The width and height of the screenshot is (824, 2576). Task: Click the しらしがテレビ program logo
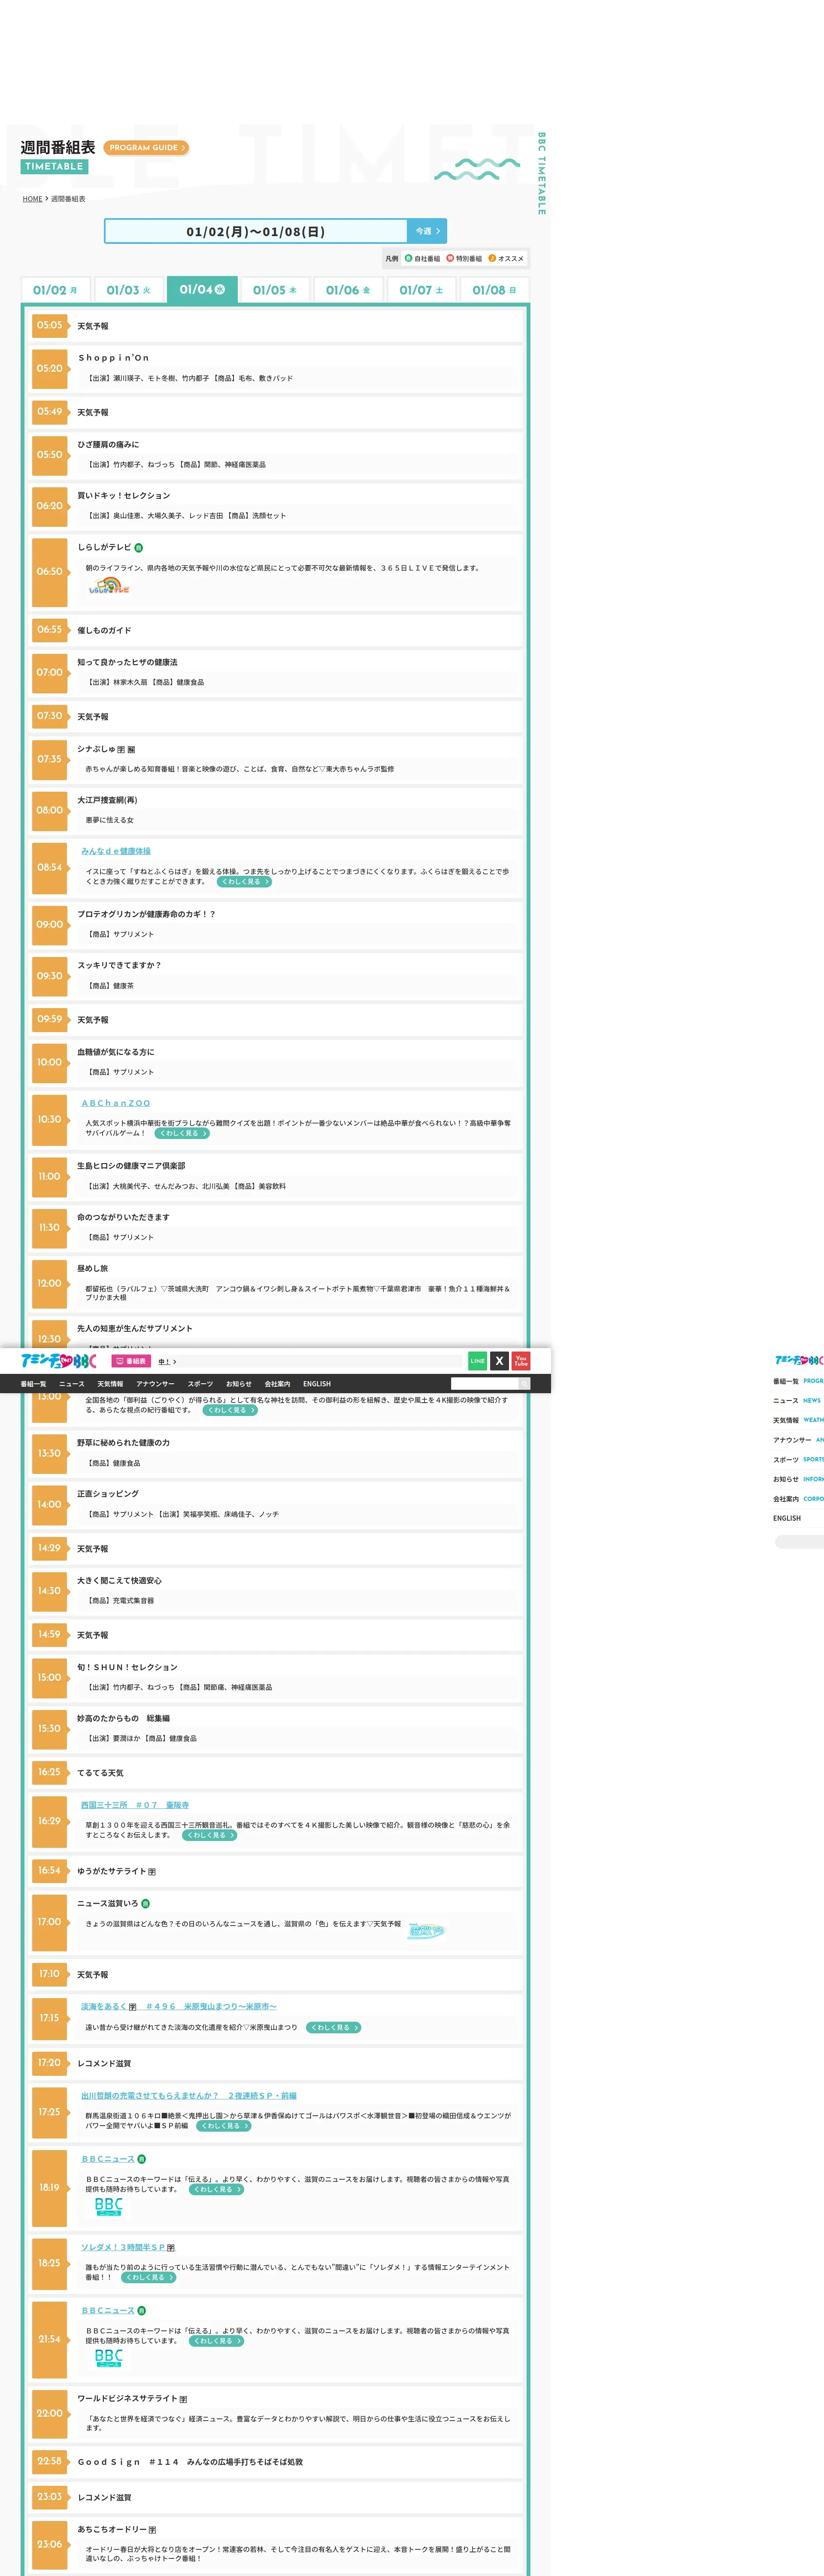pyautogui.click(x=109, y=586)
